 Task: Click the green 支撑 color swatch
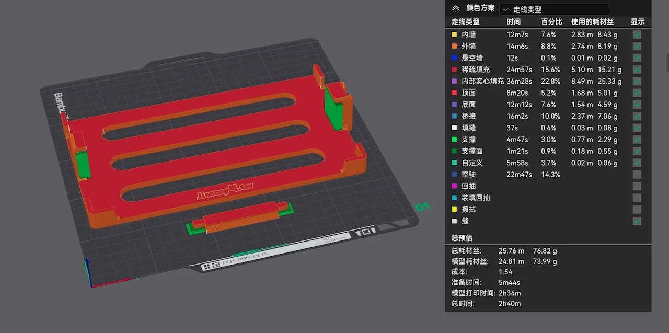click(x=454, y=140)
